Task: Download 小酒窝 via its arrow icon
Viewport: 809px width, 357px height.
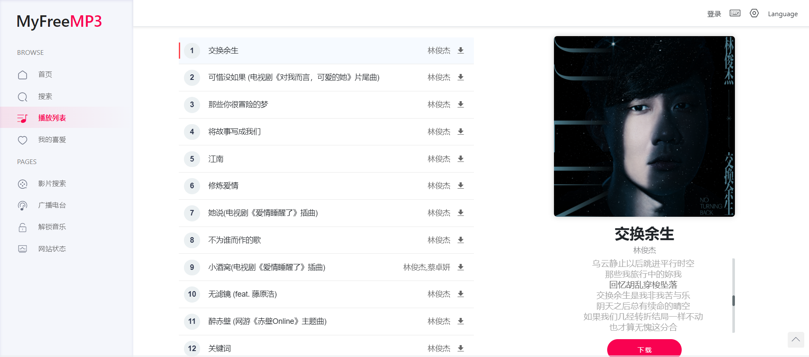Action: [x=460, y=267]
